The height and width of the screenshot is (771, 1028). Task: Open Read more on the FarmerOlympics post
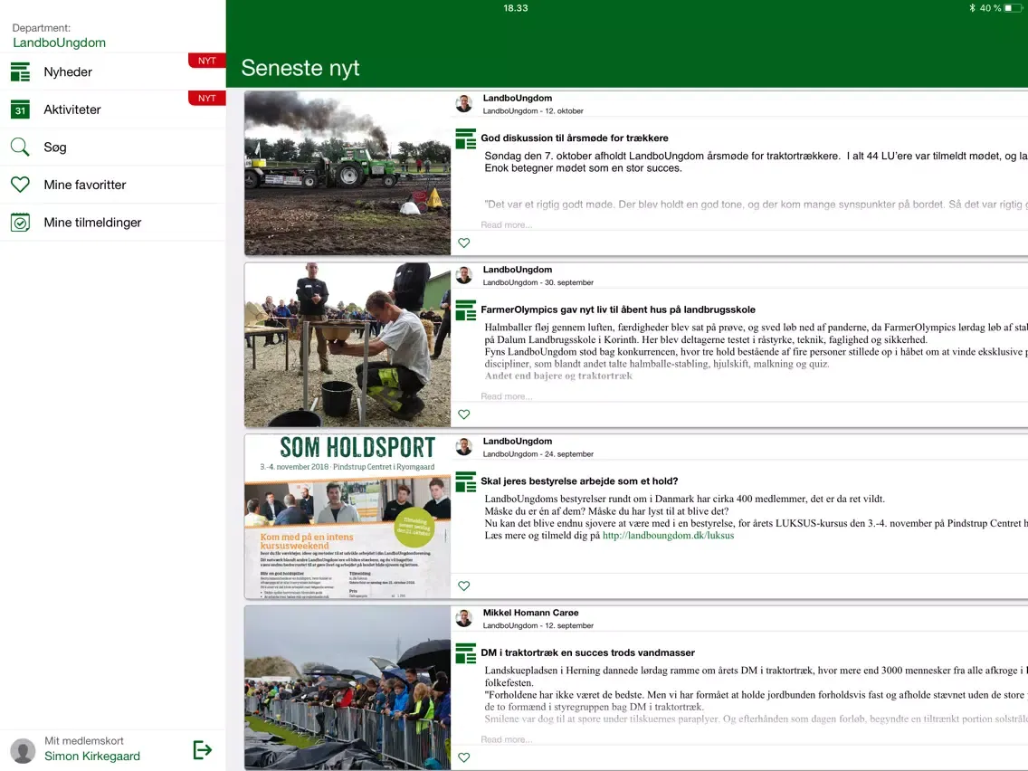click(x=506, y=396)
